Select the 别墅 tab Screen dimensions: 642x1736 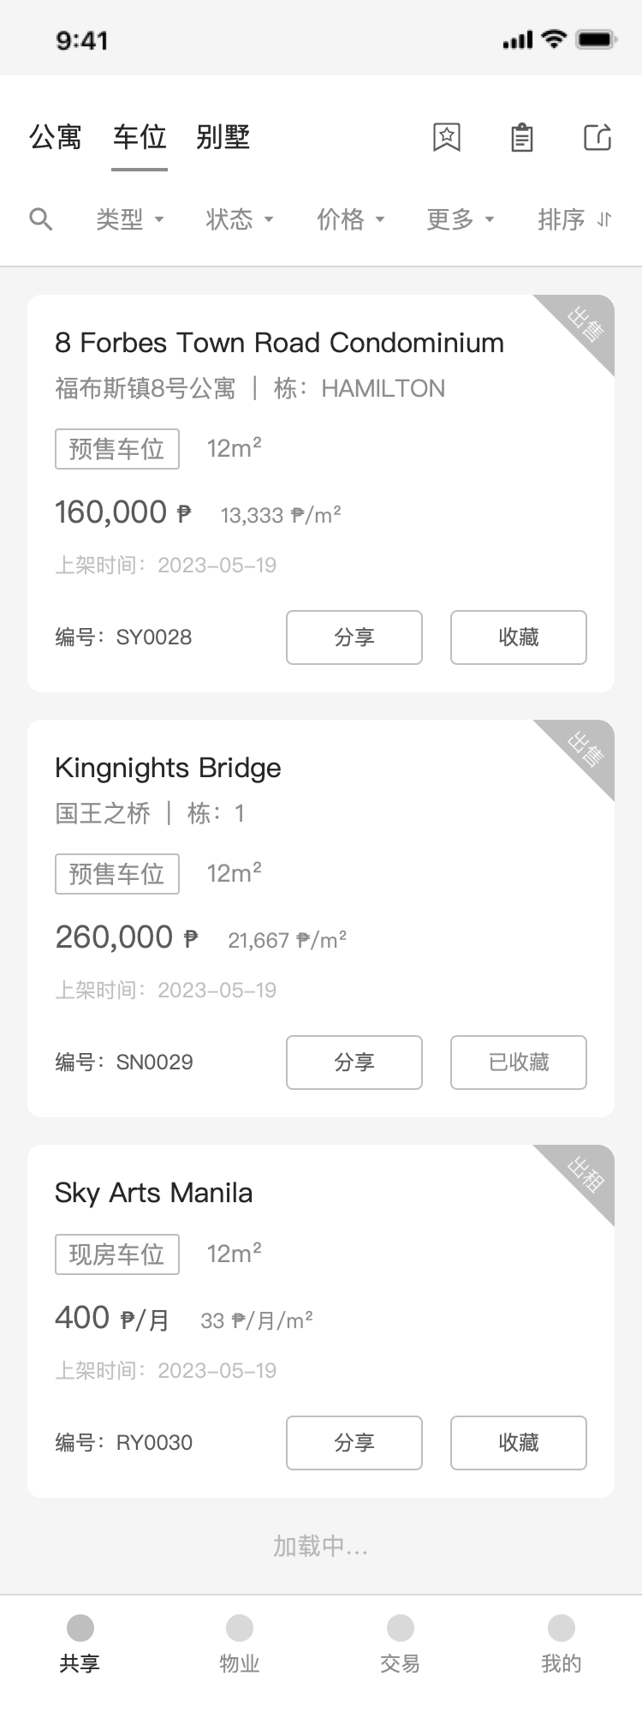point(223,137)
